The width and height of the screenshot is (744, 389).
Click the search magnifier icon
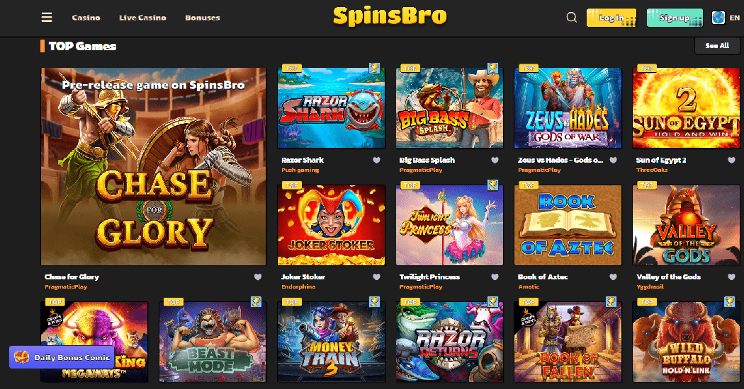pyautogui.click(x=572, y=18)
